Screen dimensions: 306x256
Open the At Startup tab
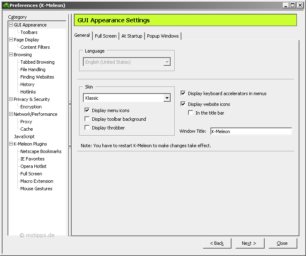[x=132, y=36]
